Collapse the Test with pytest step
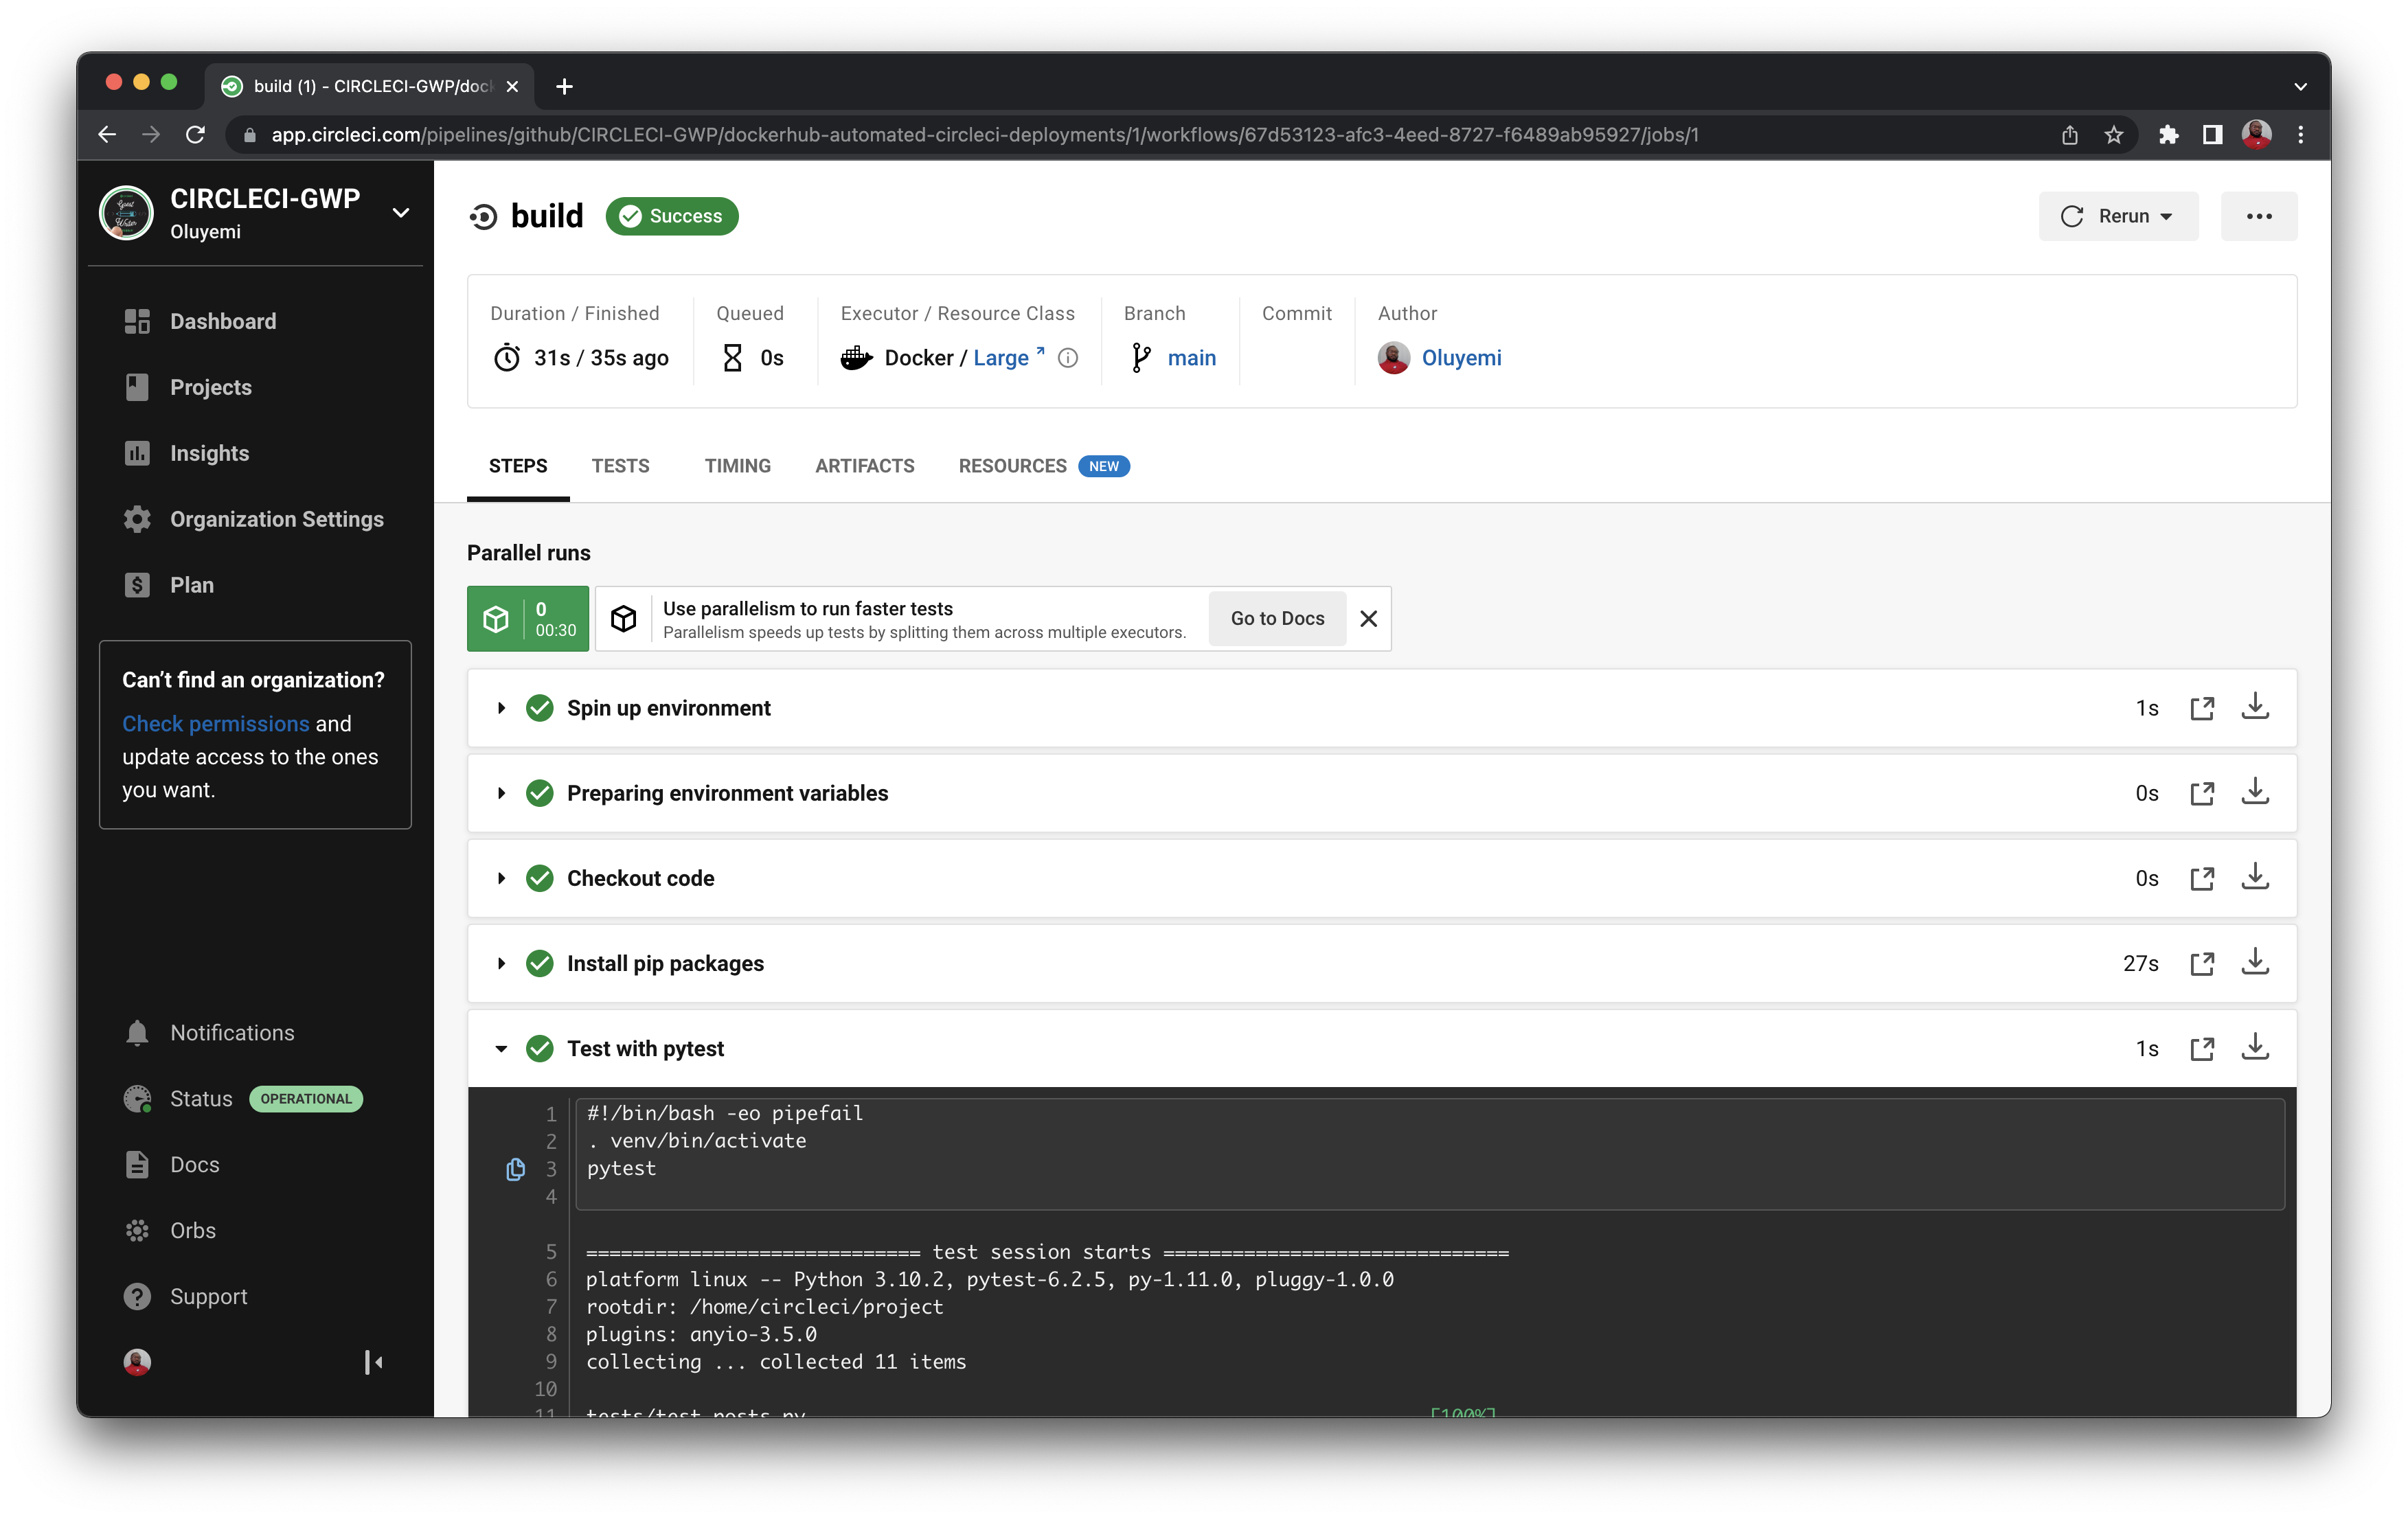 [501, 1048]
